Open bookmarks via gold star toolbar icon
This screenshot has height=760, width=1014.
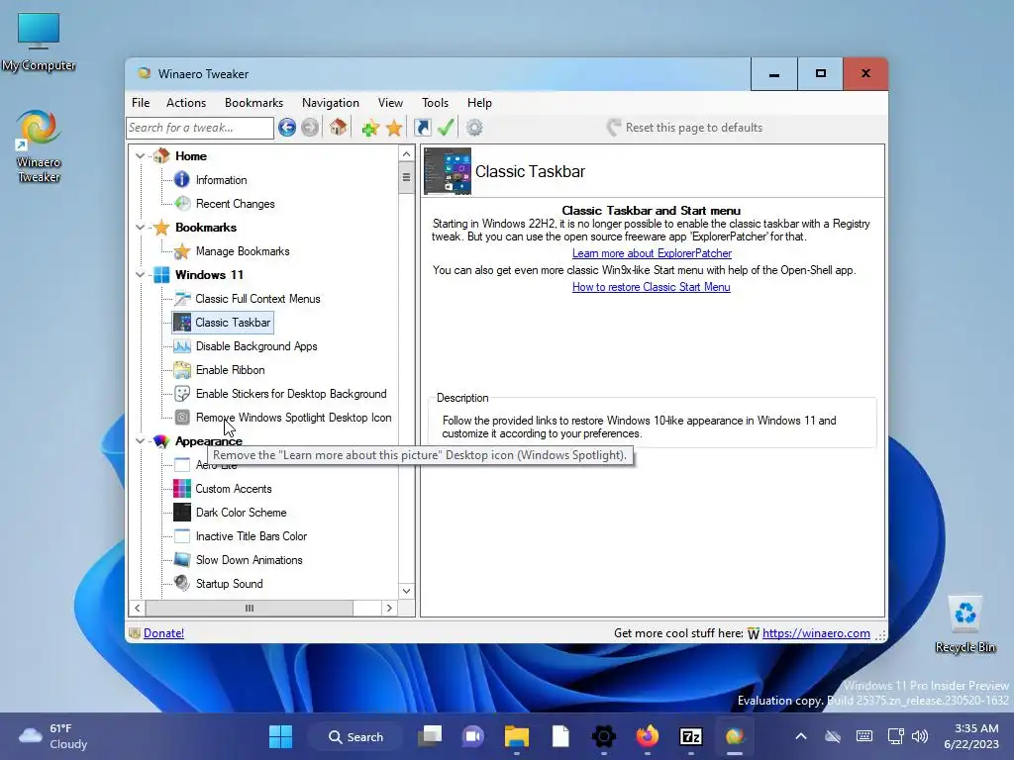(x=394, y=128)
